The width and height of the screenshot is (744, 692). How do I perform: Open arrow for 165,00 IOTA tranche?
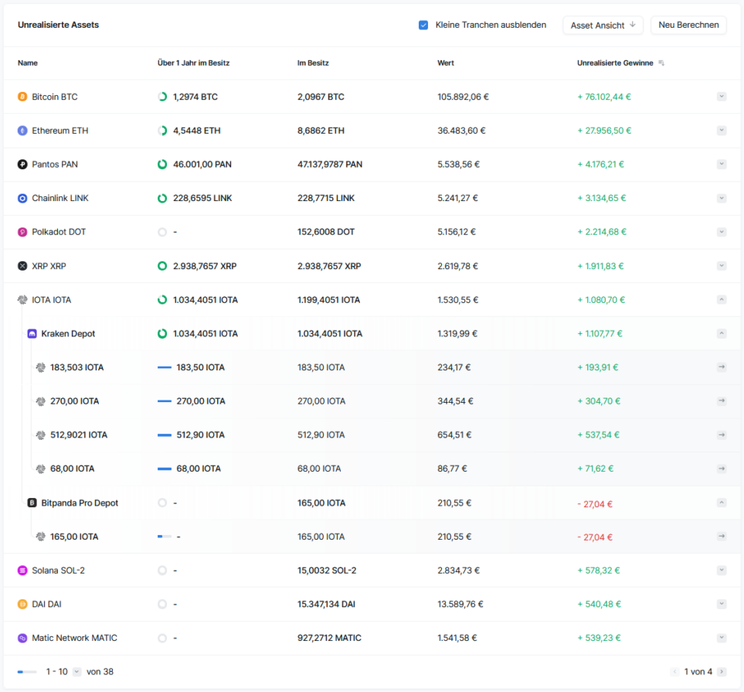(722, 537)
